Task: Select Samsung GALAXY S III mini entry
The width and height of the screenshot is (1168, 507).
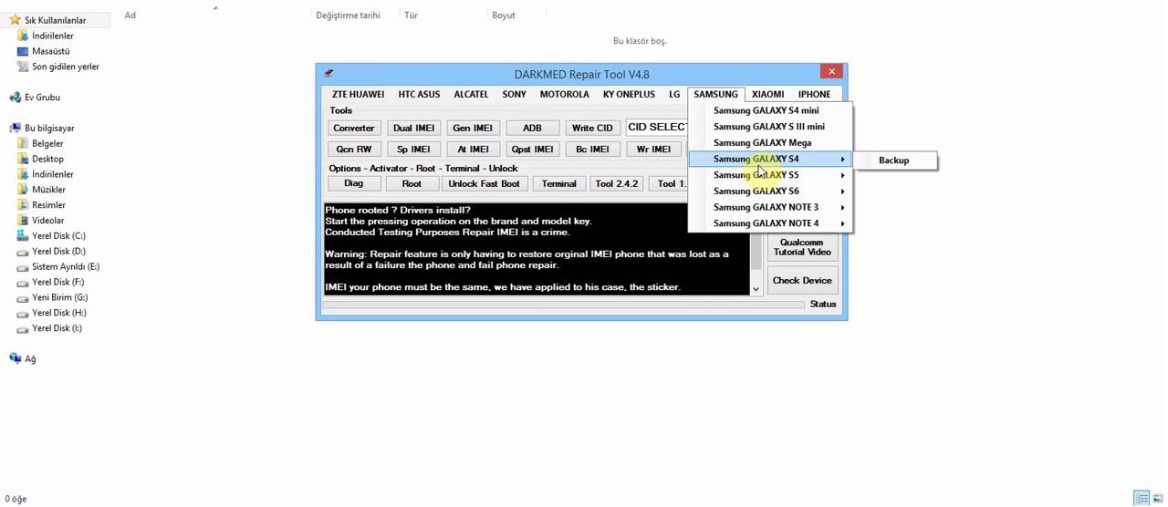Action: (769, 127)
